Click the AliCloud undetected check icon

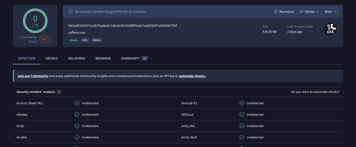click(x=242, y=115)
